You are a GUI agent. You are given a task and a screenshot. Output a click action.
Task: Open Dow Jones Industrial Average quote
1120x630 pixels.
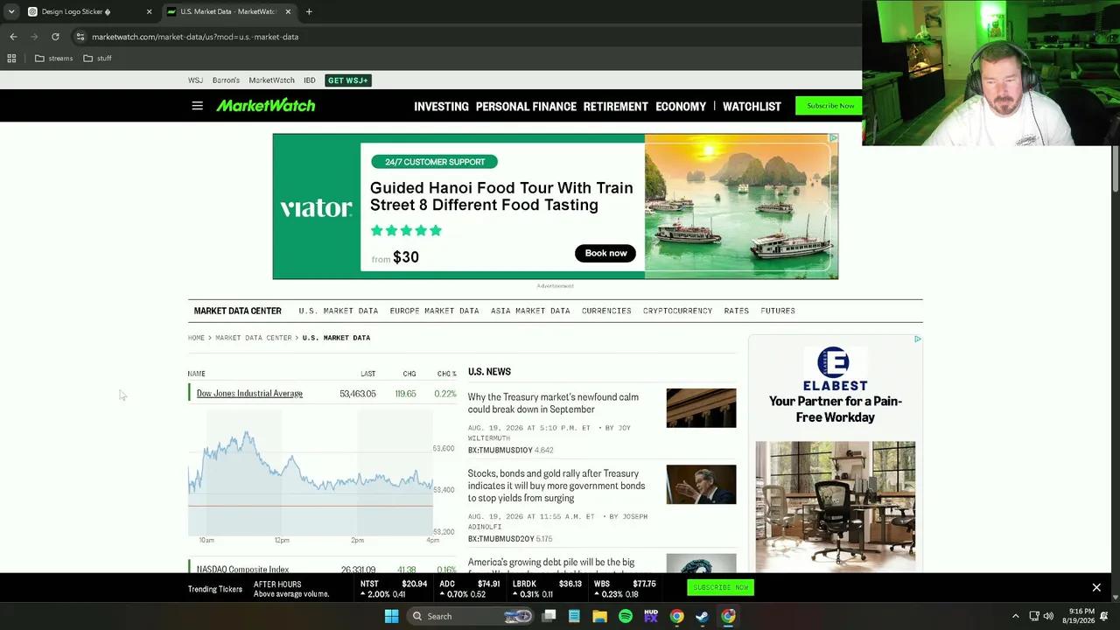click(x=249, y=394)
